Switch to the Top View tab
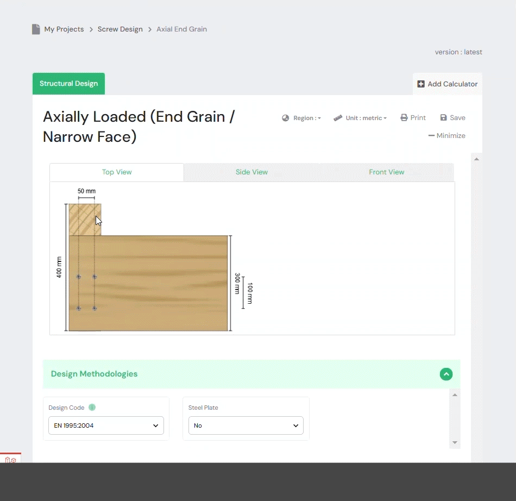This screenshot has width=516, height=501. coord(117,172)
